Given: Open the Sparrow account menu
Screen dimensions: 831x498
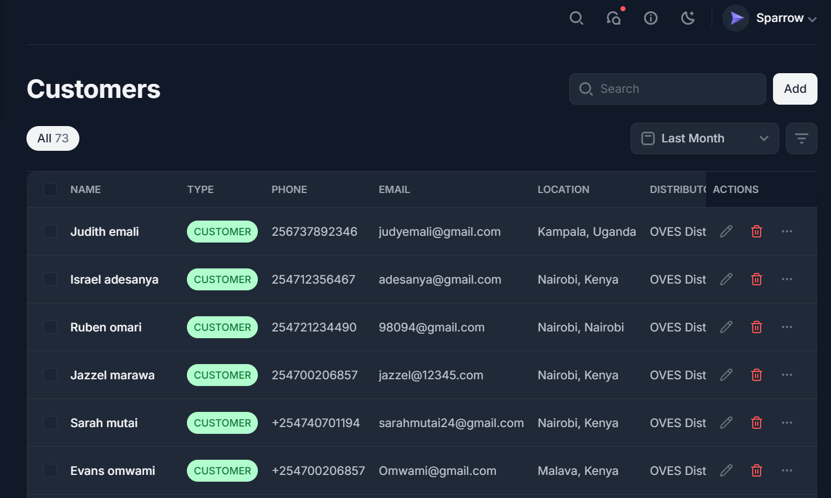Looking at the screenshot, I should pyautogui.click(x=770, y=18).
